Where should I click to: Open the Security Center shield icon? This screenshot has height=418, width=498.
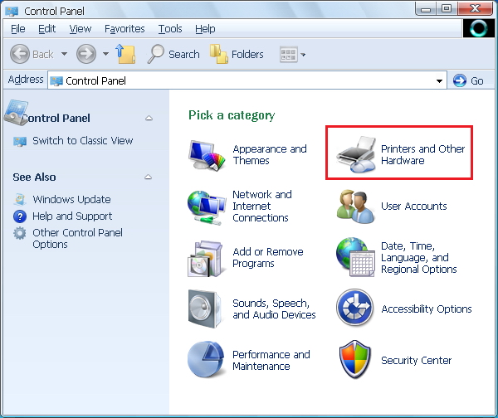(x=354, y=359)
